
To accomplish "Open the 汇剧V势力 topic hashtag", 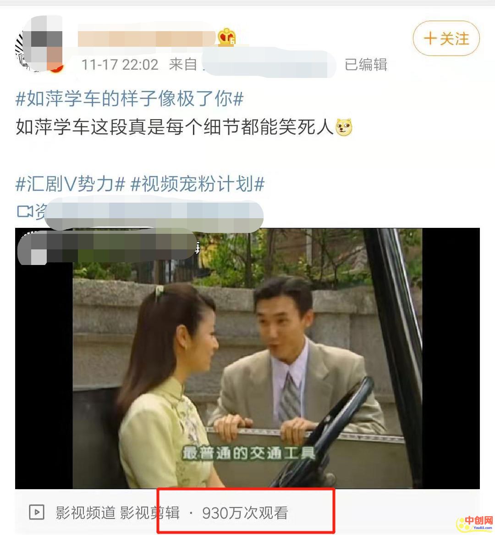I will click(71, 184).
